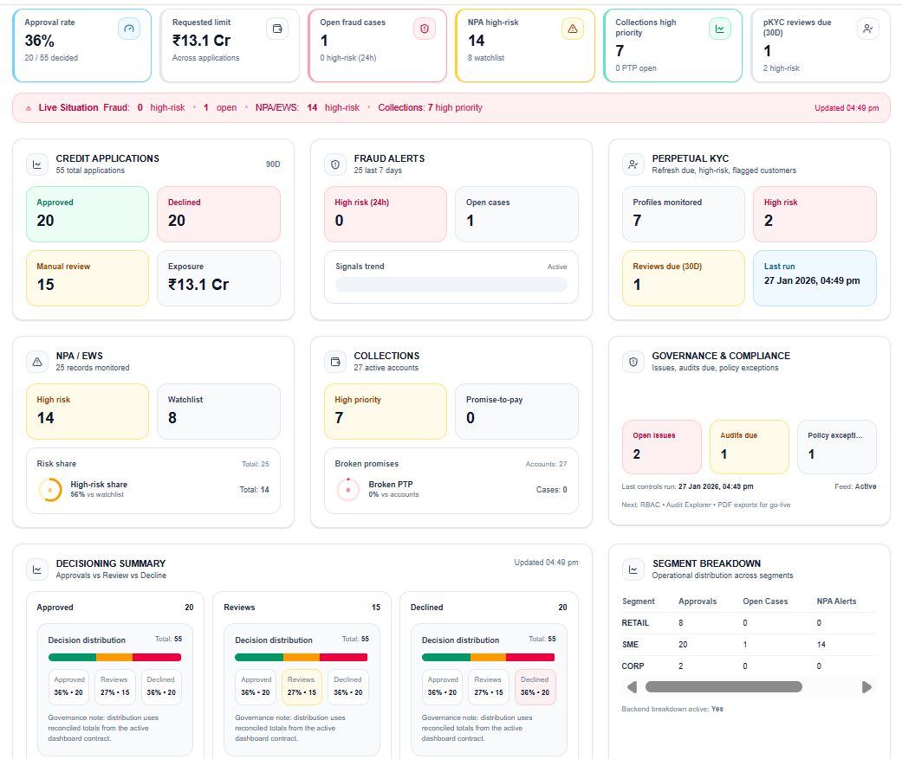Click the shield icon beside FRAUD ALERTS
The width and height of the screenshot is (902, 759).
(334, 163)
